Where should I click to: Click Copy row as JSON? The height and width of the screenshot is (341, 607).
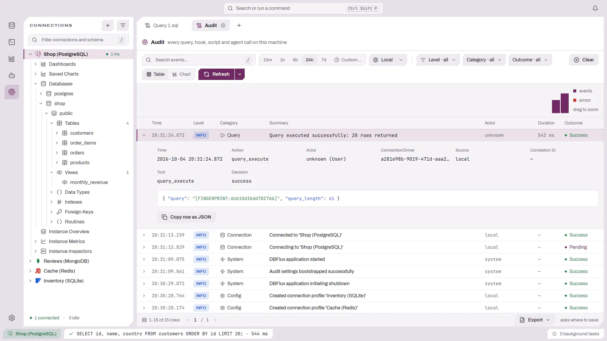186,217
